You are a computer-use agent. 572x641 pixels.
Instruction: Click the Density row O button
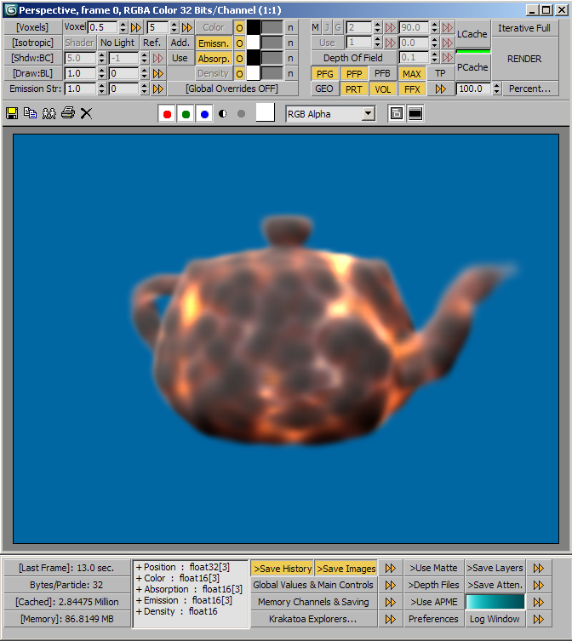239,73
